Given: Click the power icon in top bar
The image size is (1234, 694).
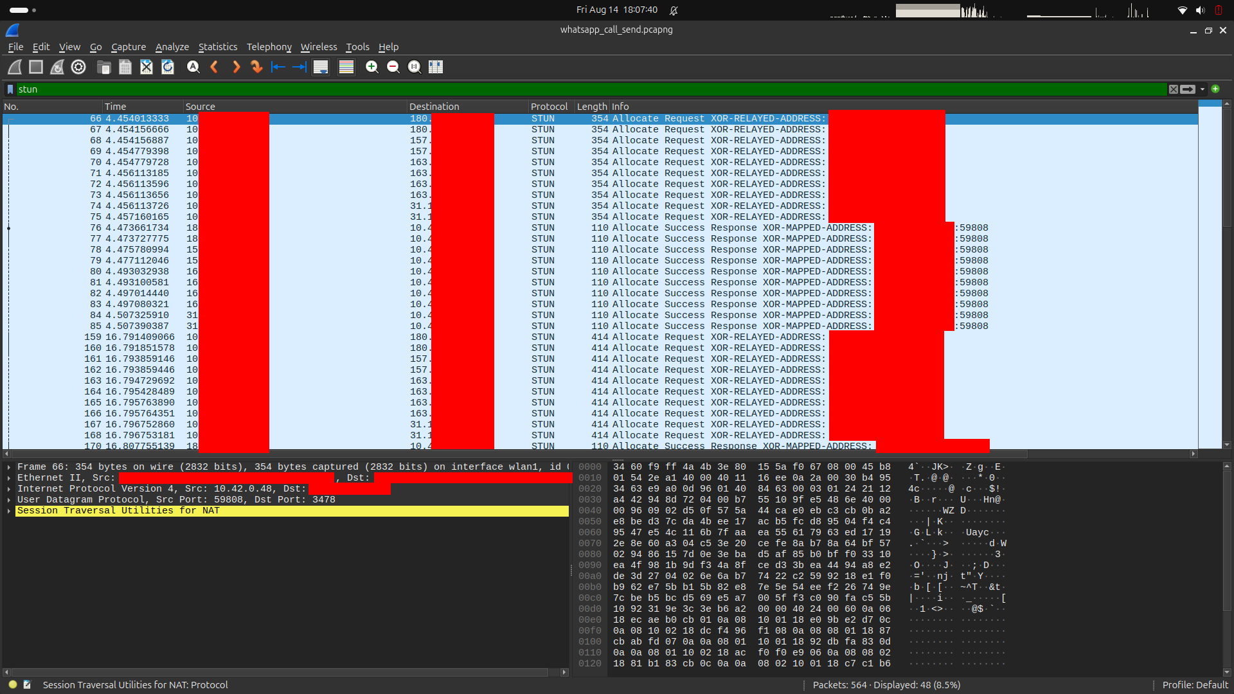Looking at the screenshot, I should click(x=1219, y=10).
